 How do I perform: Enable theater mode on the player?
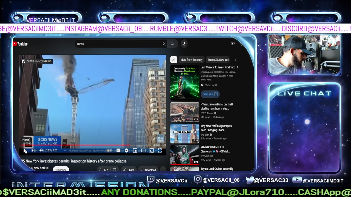point(143,150)
